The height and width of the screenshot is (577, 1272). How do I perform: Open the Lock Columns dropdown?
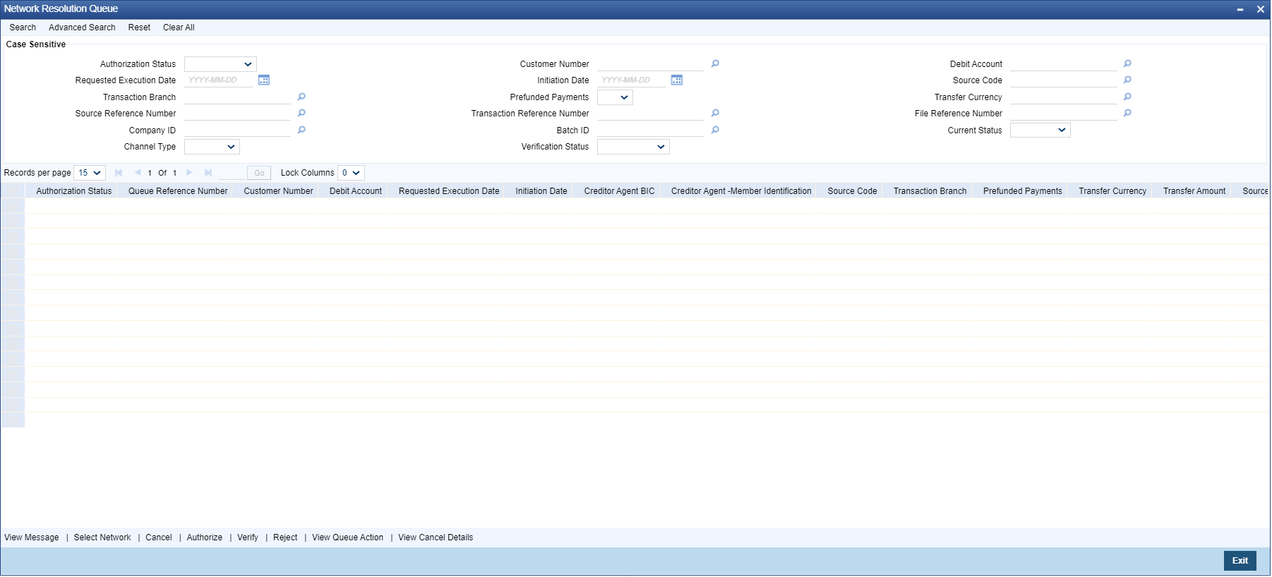(x=351, y=173)
